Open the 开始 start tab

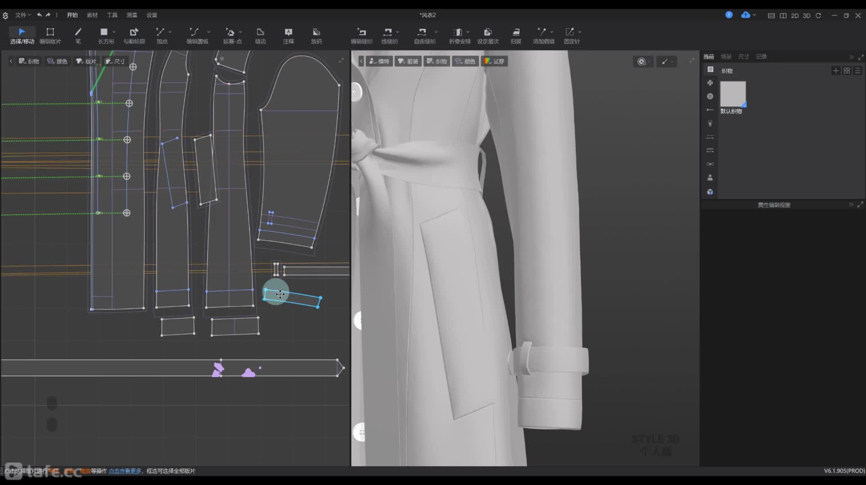pyautogui.click(x=72, y=15)
